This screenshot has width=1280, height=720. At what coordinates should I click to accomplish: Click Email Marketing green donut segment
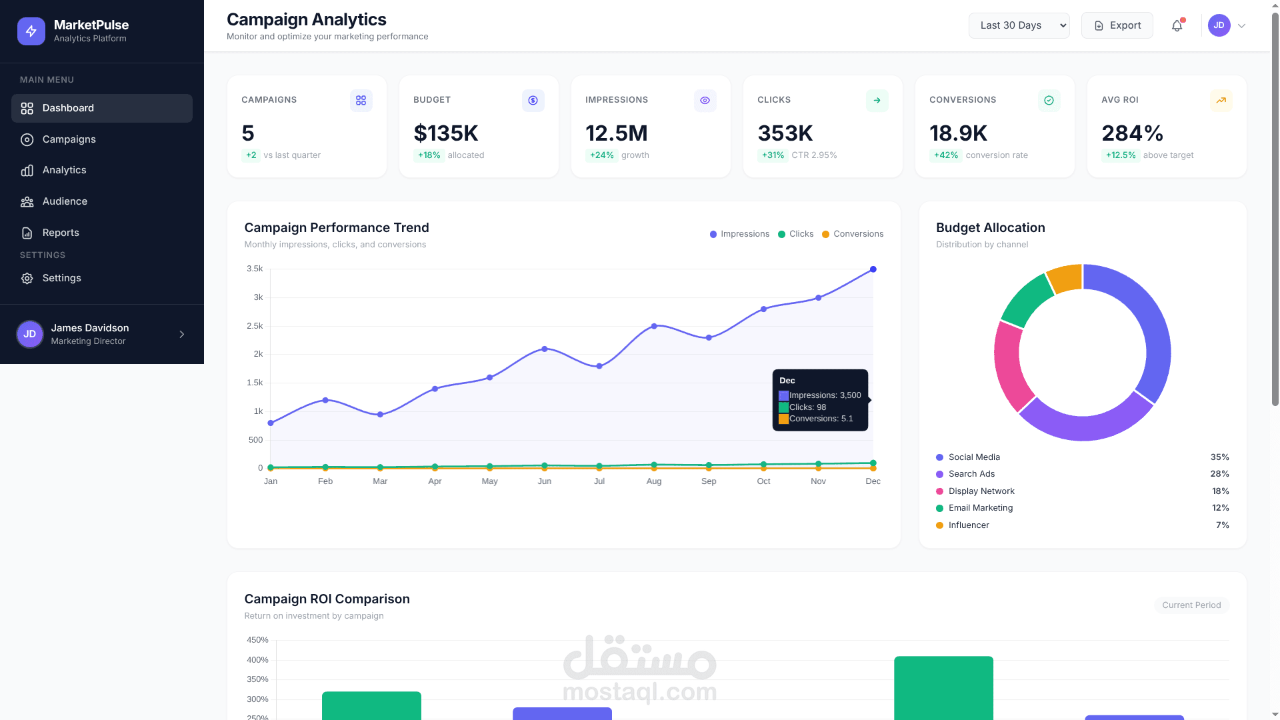(1027, 299)
